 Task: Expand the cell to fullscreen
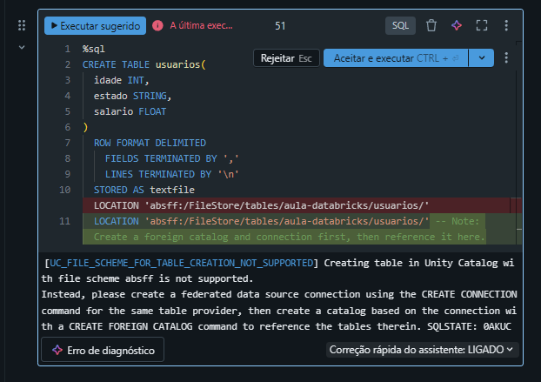(x=482, y=25)
